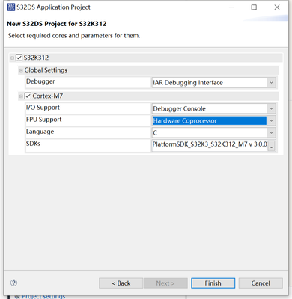Maximize the S32DS Application Project dialog
Image resolution: width=292 pixels, height=299 pixels.
click(x=254, y=7)
